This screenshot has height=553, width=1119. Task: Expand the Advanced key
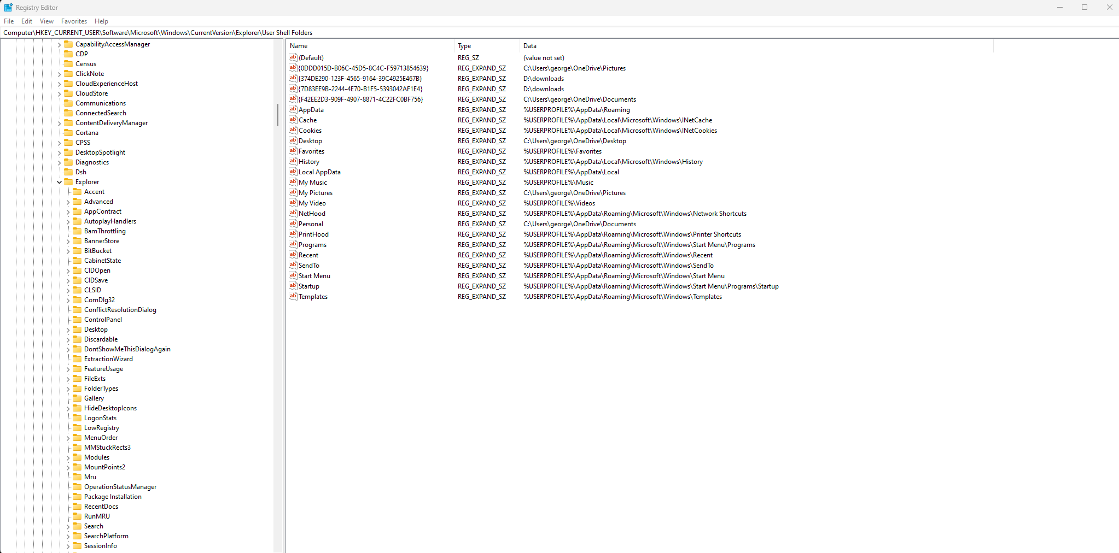point(68,202)
